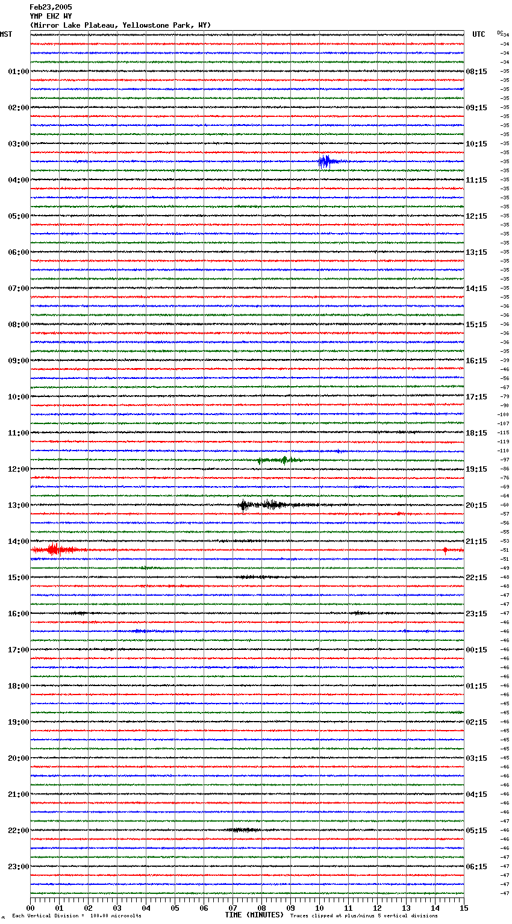
Task: Click the 03:15 UTC time label
Action: pos(476,758)
